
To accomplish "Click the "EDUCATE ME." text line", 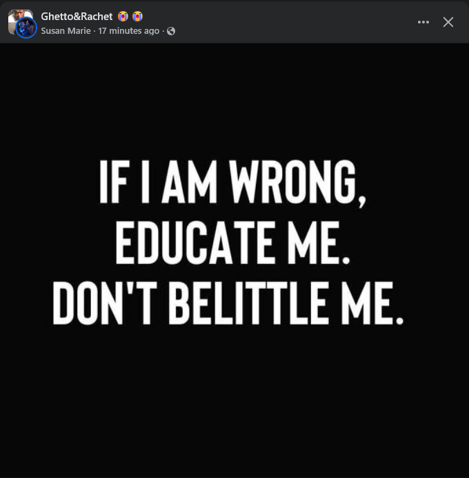I will 233,242.
